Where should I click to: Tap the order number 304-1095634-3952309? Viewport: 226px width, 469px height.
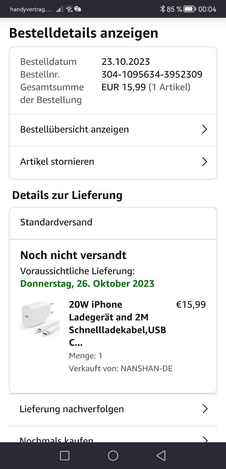152,74
